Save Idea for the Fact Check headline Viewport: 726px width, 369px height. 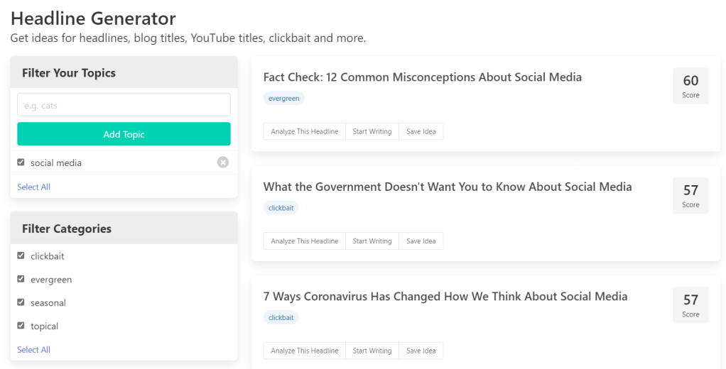tap(421, 131)
